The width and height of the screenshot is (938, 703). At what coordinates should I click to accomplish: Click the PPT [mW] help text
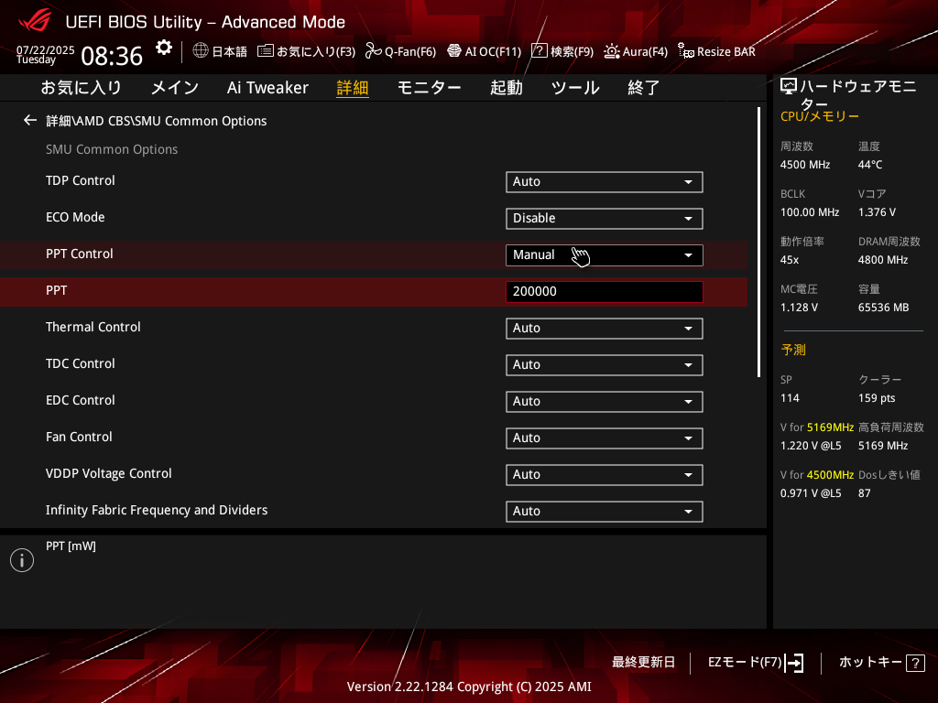point(71,546)
